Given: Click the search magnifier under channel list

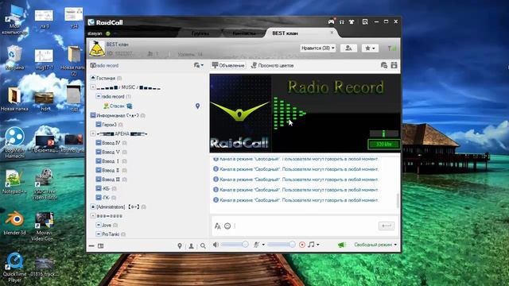Looking at the screenshot, I should (203, 246).
